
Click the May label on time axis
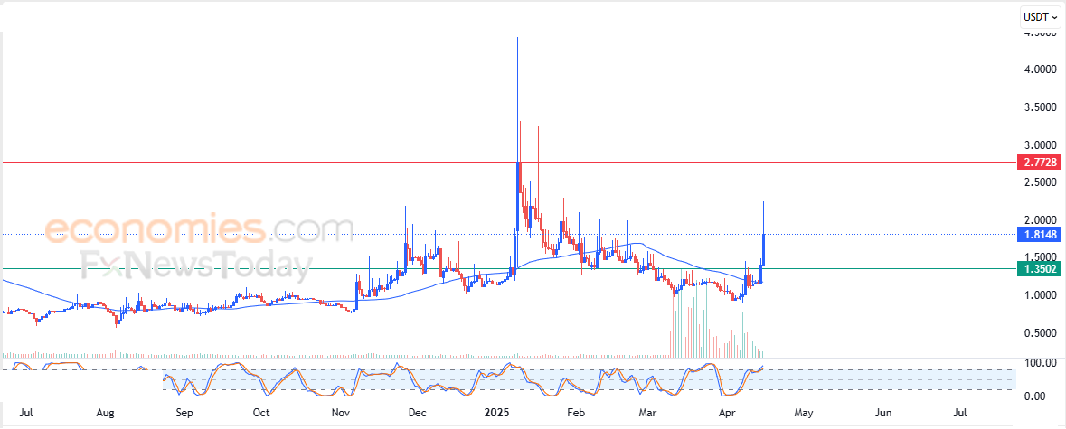click(805, 413)
